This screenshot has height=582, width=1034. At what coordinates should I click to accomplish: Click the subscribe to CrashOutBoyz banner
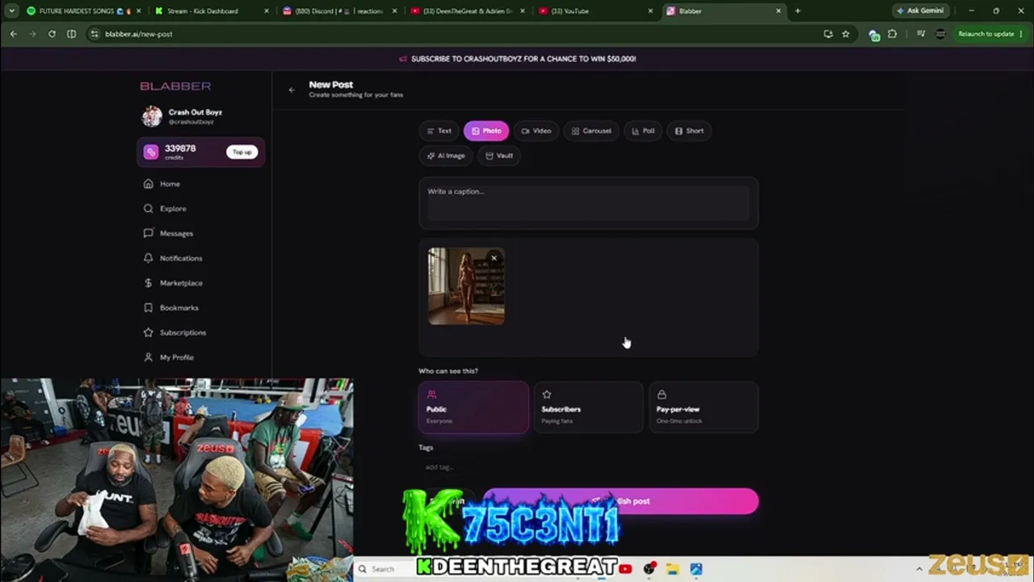click(x=517, y=59)
